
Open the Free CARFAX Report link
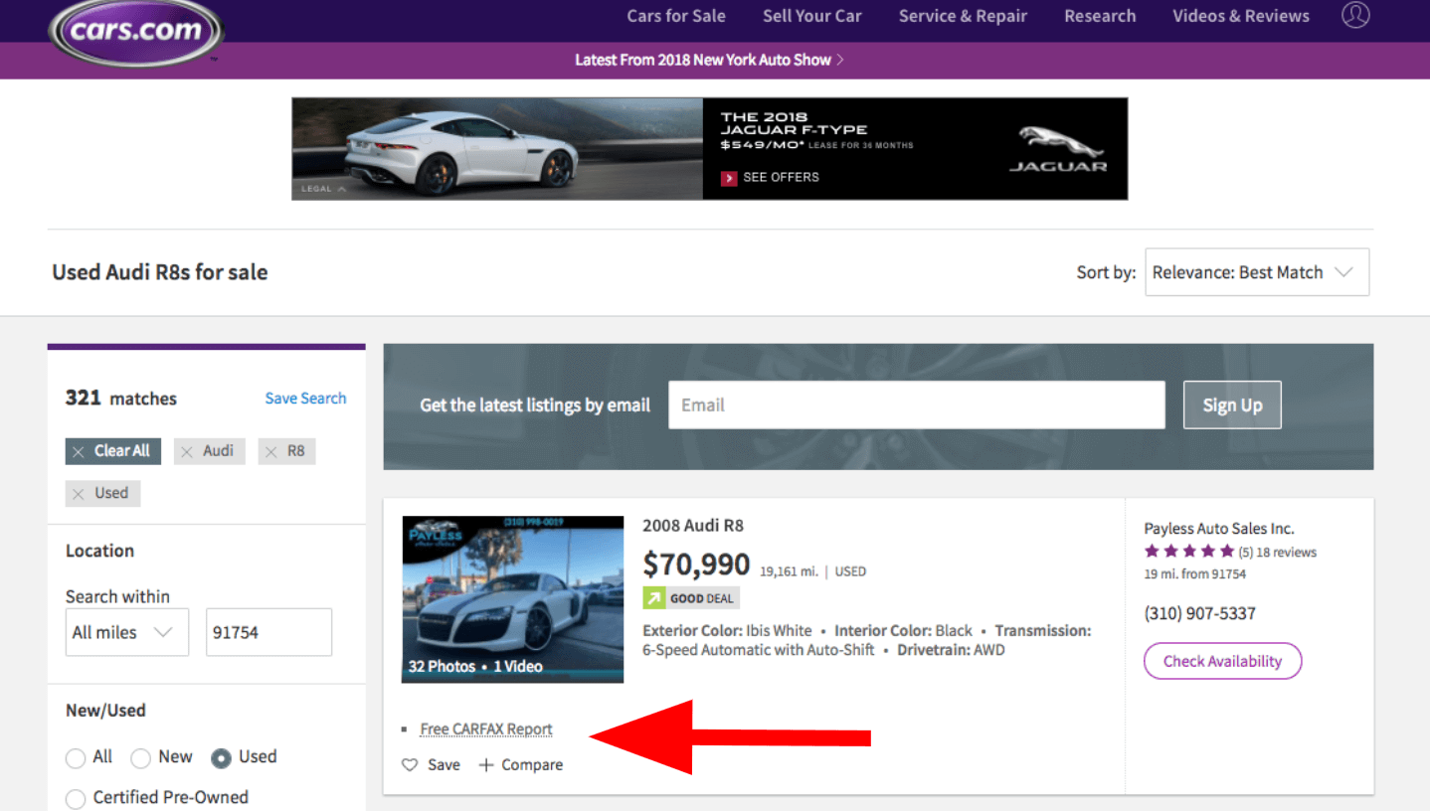[x=486, y=730]
